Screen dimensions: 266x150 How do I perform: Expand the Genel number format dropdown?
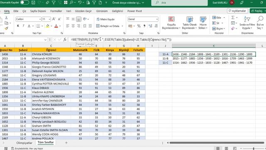(157, 19)
